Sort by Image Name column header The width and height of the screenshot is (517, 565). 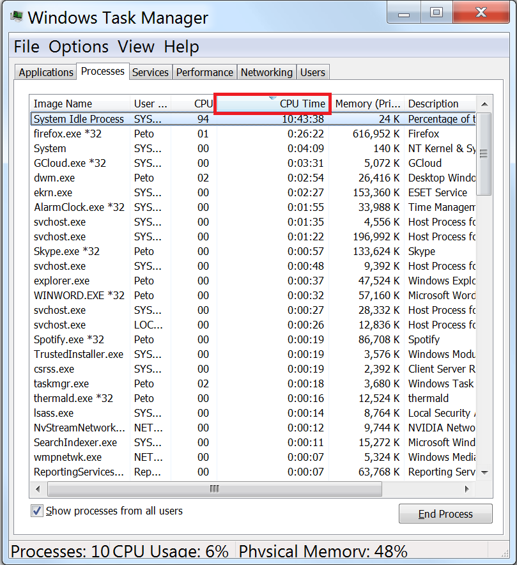(x=80, y=104)
